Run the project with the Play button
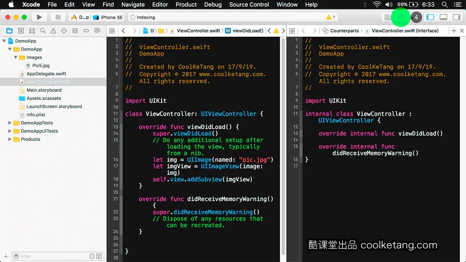Screen dimensions: 466x262 tap(39, 17)
